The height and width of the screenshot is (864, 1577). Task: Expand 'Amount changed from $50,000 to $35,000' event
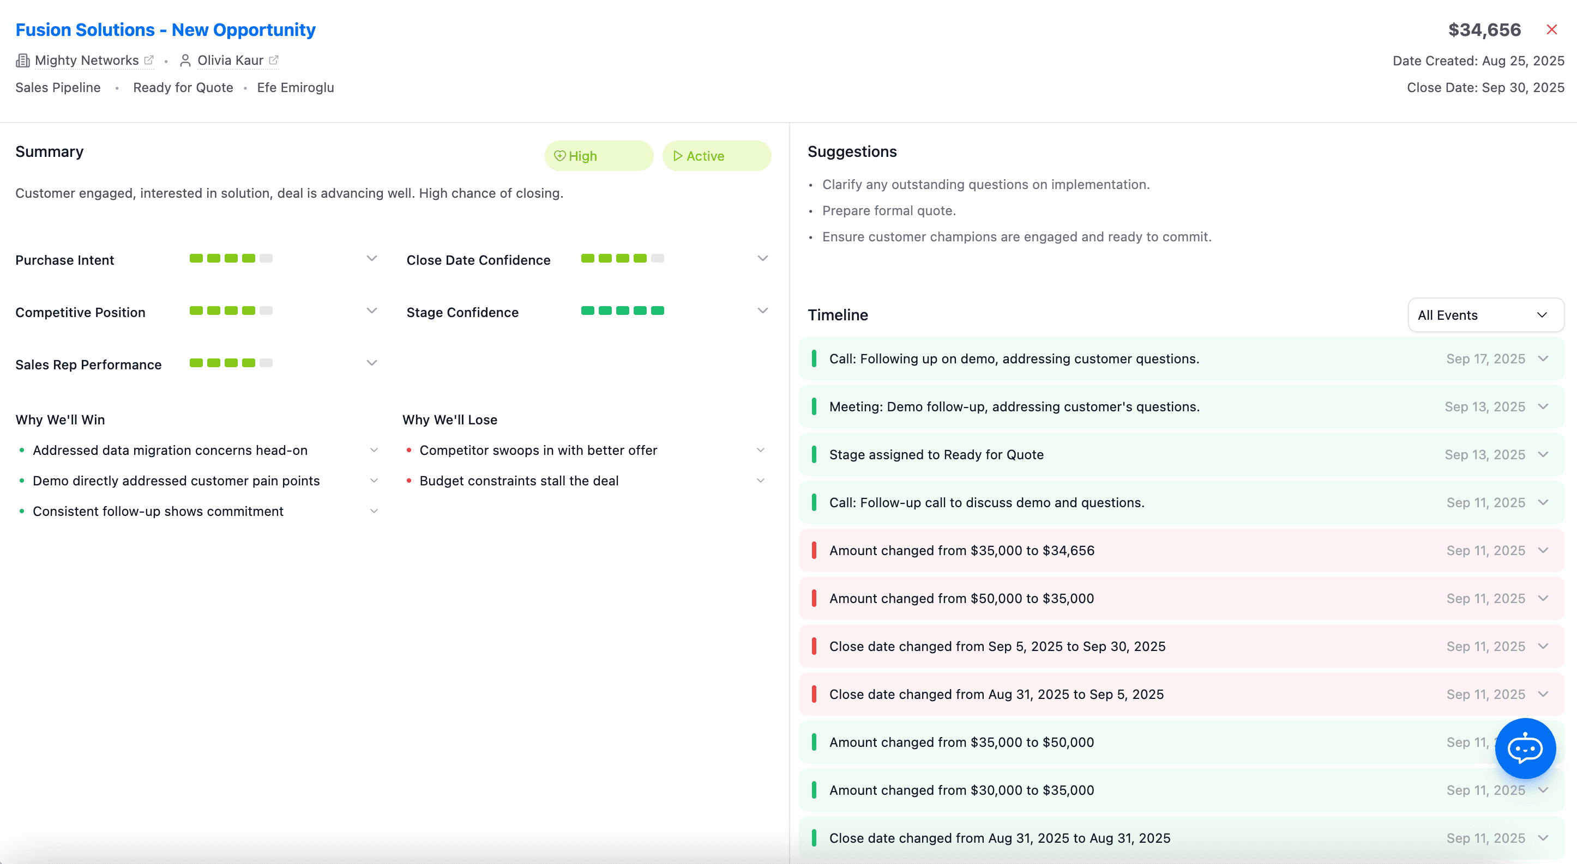(1543, 598)
